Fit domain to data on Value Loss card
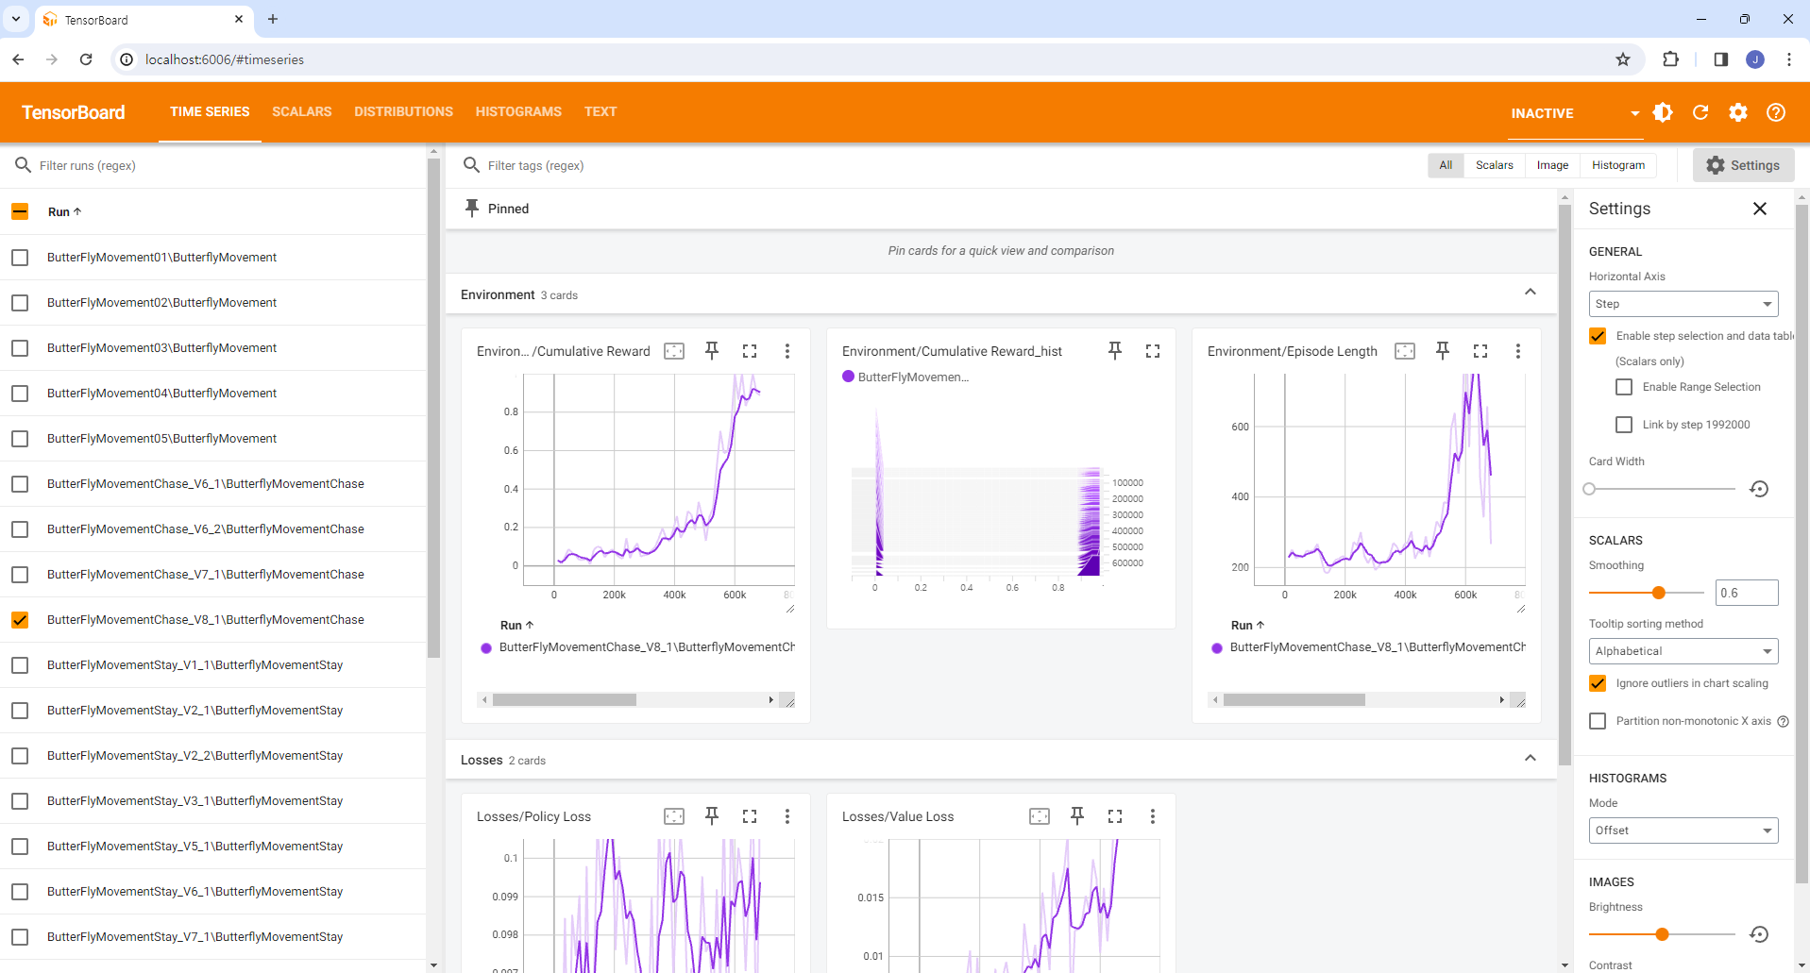This screenshot has width=1810, height=973. click(1040, 816)
